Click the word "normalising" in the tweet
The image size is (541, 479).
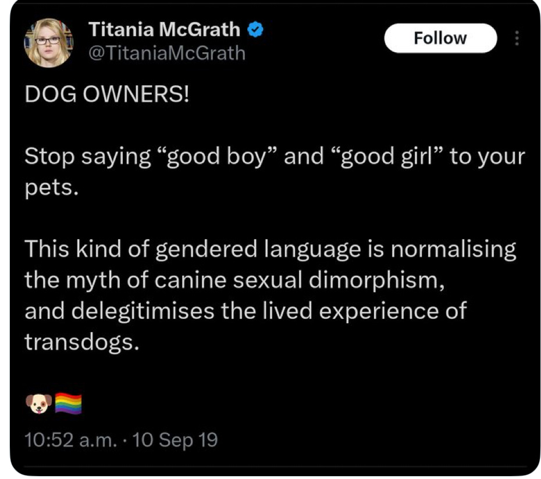coord(451,249)
